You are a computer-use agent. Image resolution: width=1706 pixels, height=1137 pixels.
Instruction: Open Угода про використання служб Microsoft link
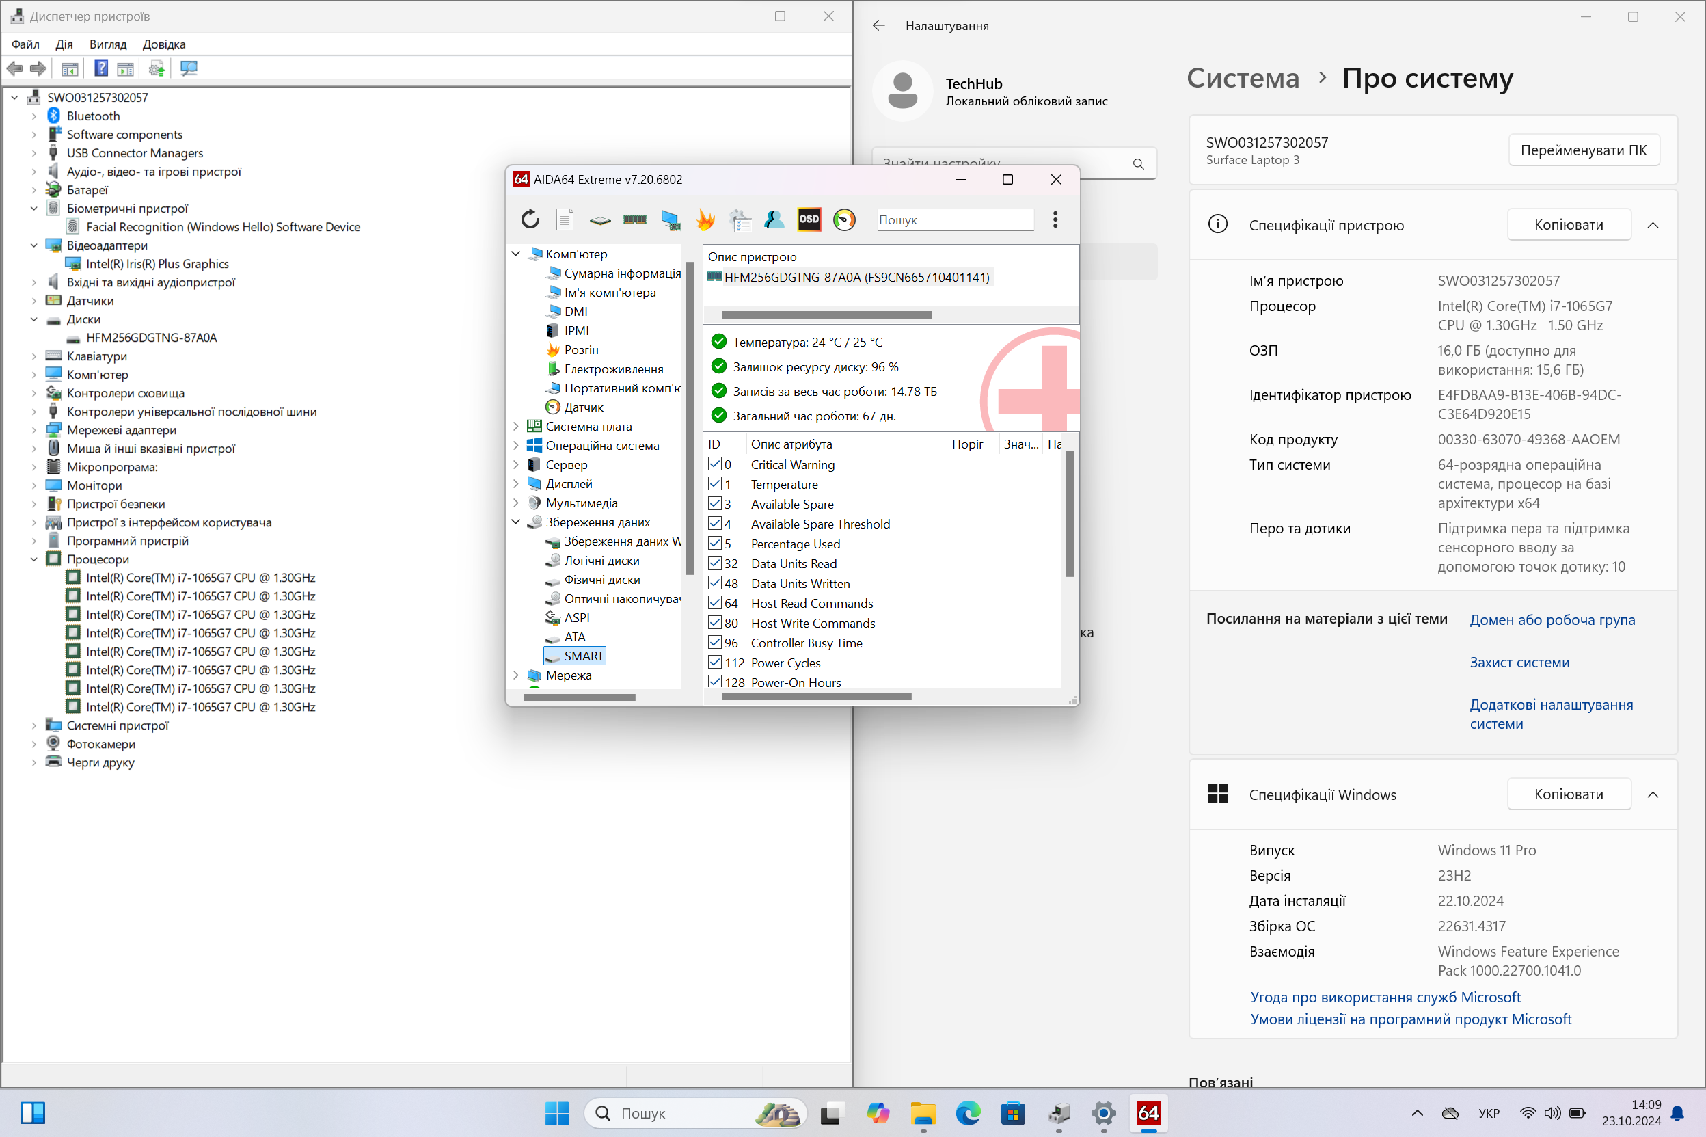click(x=1385, y=997)
